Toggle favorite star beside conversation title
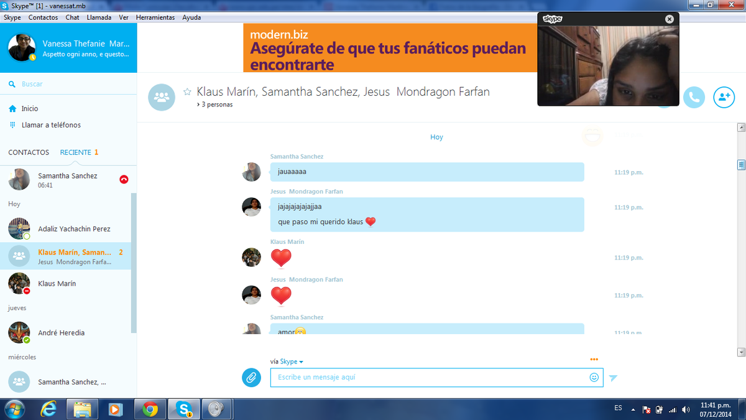746x420 pixels. point(187,92)
